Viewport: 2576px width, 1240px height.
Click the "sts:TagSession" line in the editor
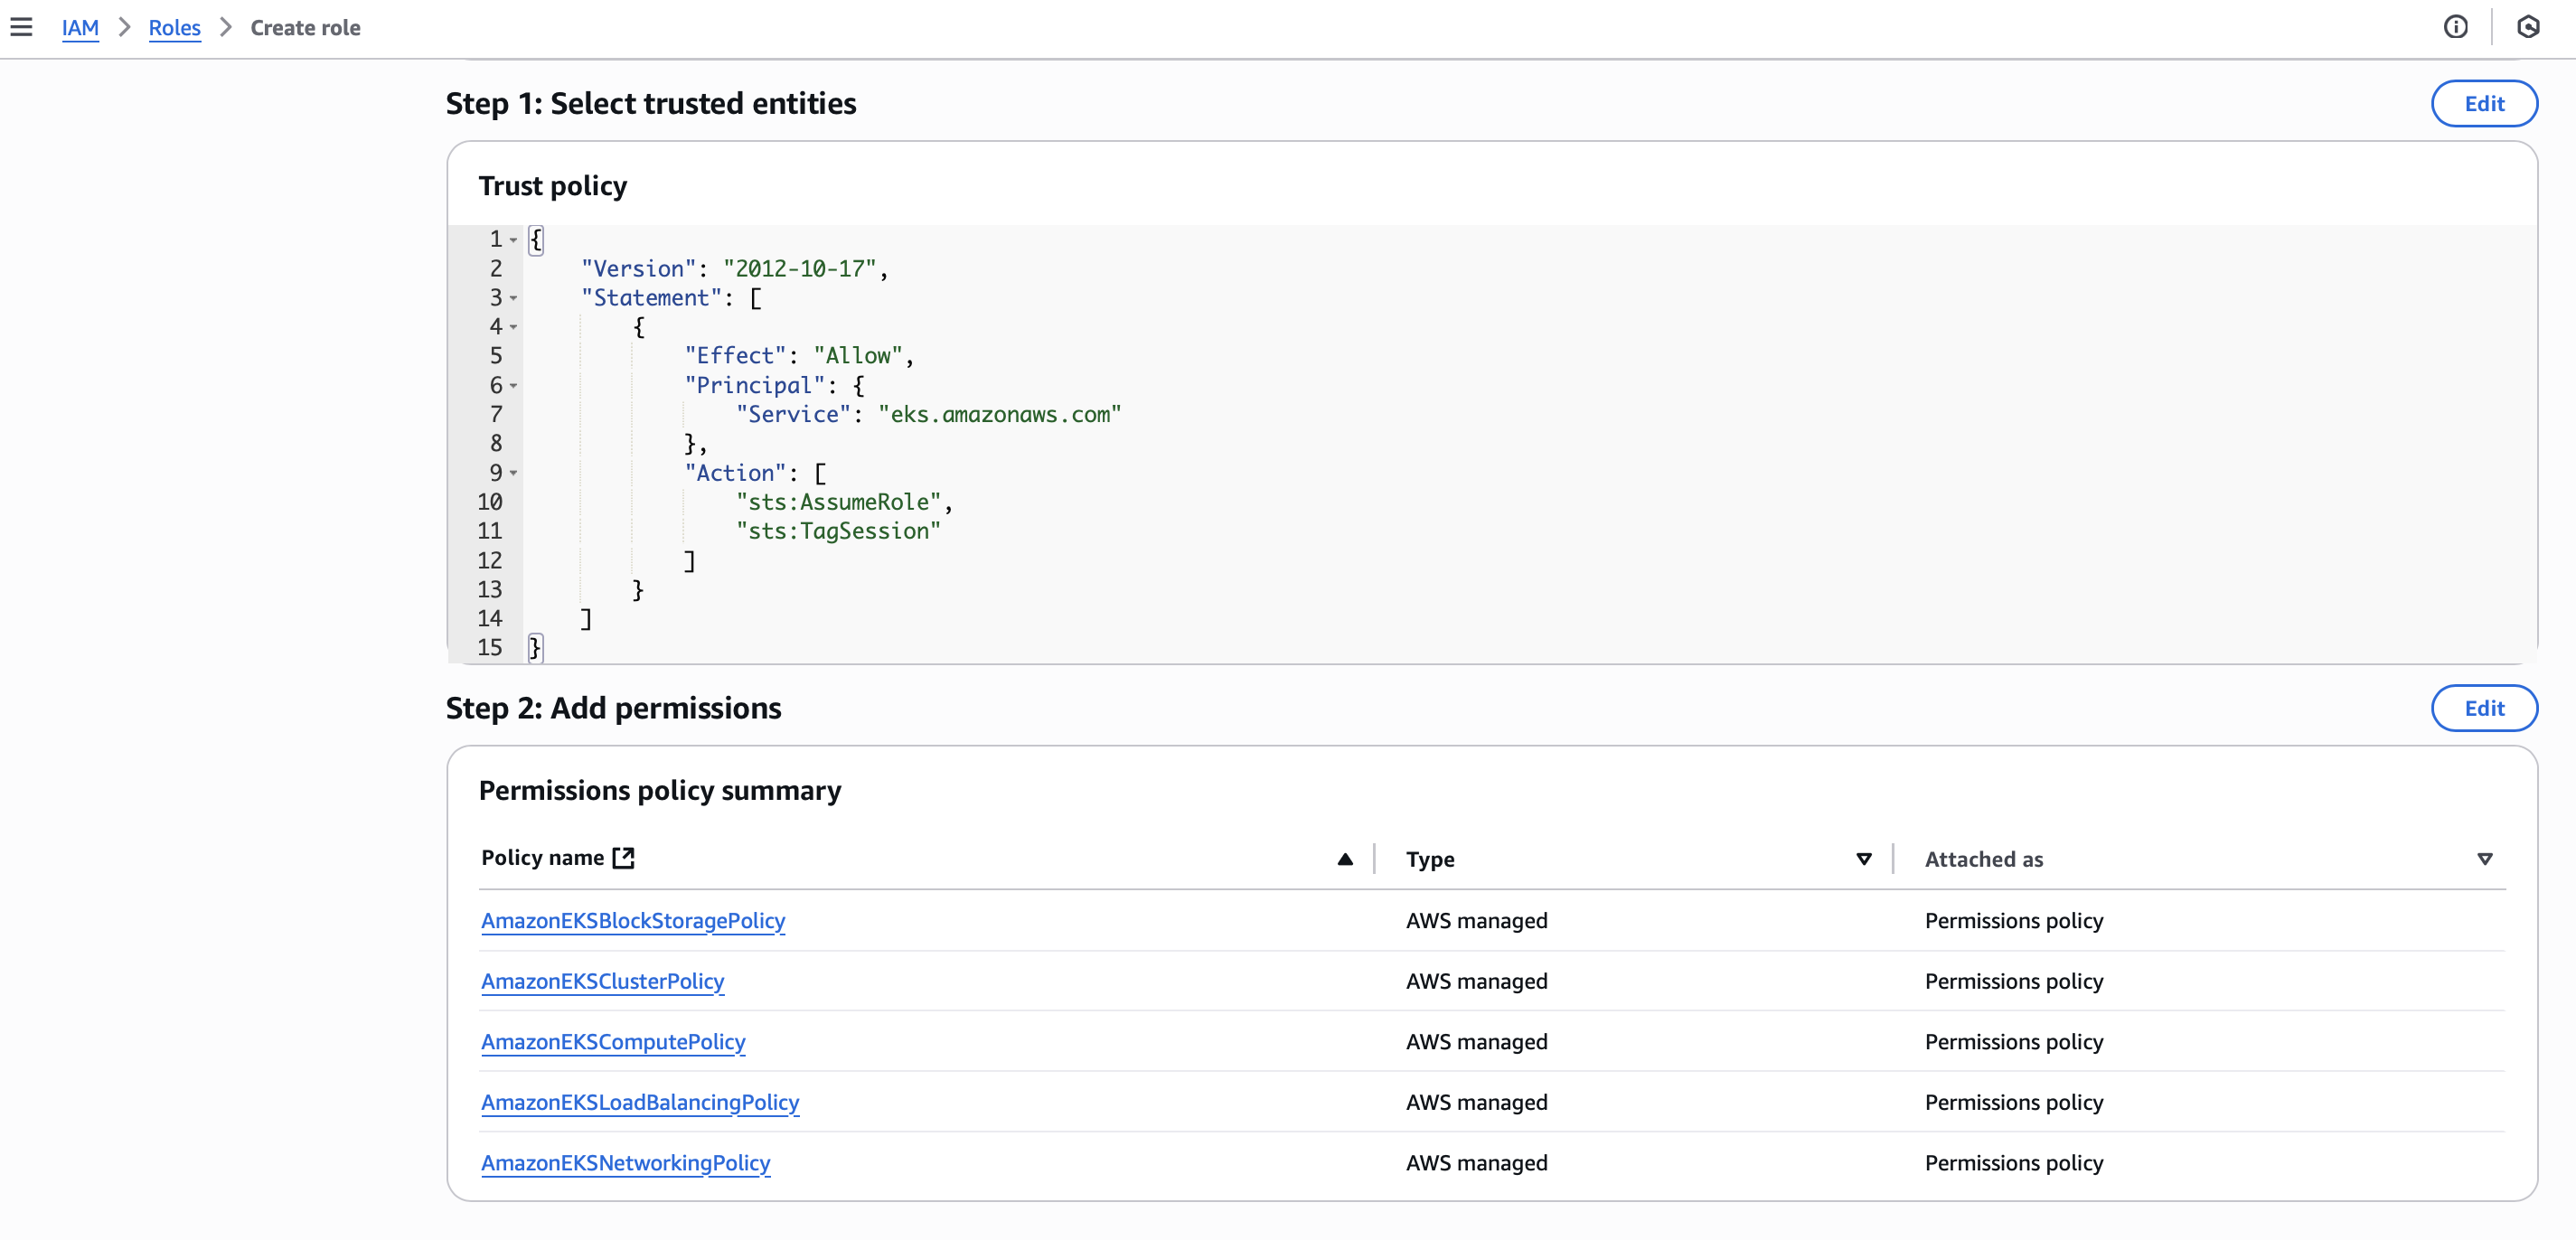click(x=839, y=531)
